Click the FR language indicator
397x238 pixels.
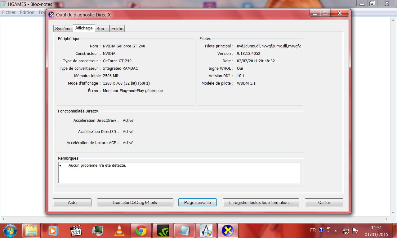click(313, 230)
